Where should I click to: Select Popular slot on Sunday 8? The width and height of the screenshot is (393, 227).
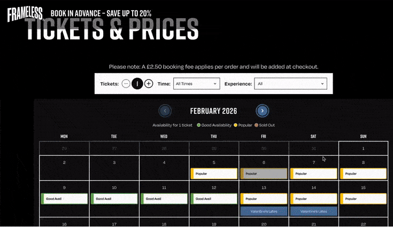point(364,174)
